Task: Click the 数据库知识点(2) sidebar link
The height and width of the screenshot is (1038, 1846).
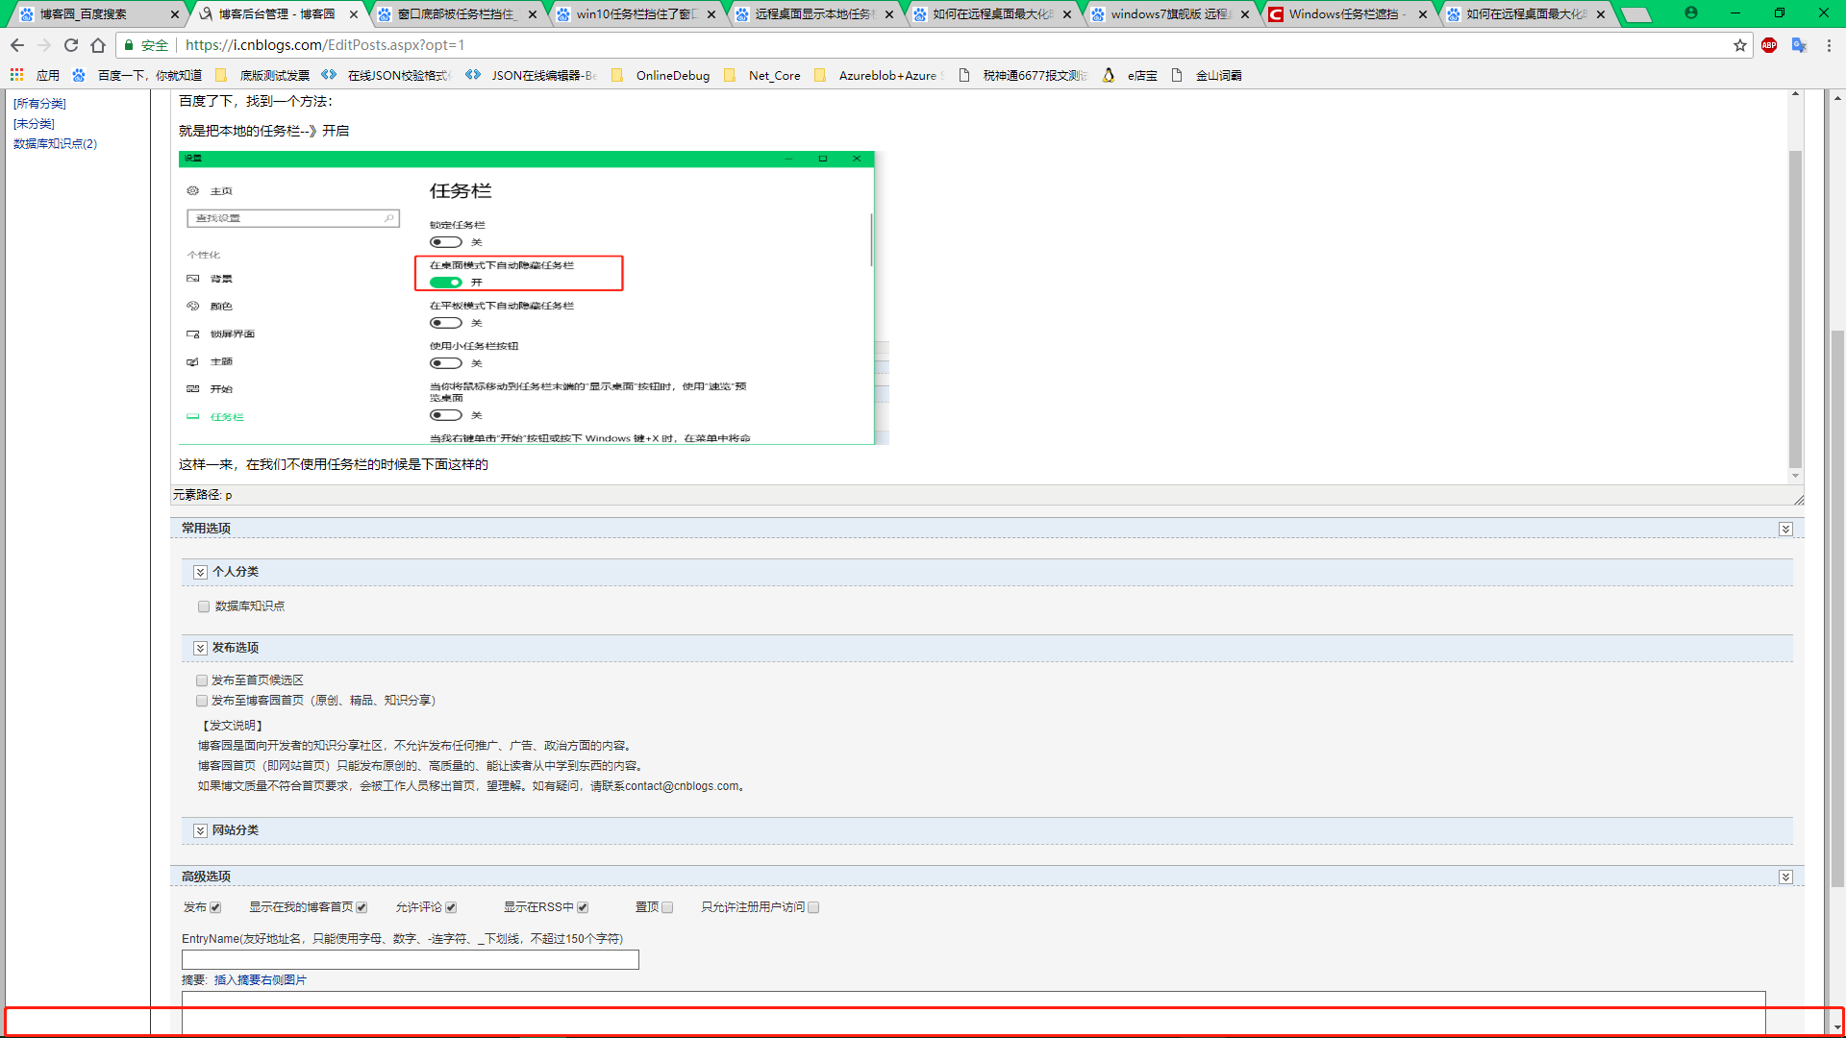Action: pos(55,144)
